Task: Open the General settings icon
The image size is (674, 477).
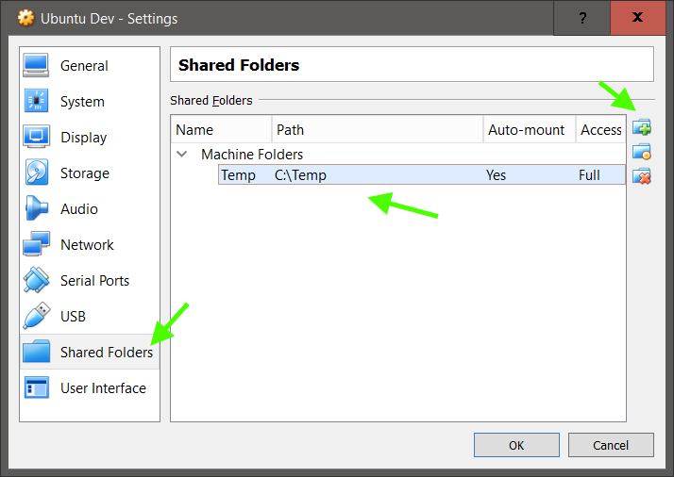Action: click(36, 65)
